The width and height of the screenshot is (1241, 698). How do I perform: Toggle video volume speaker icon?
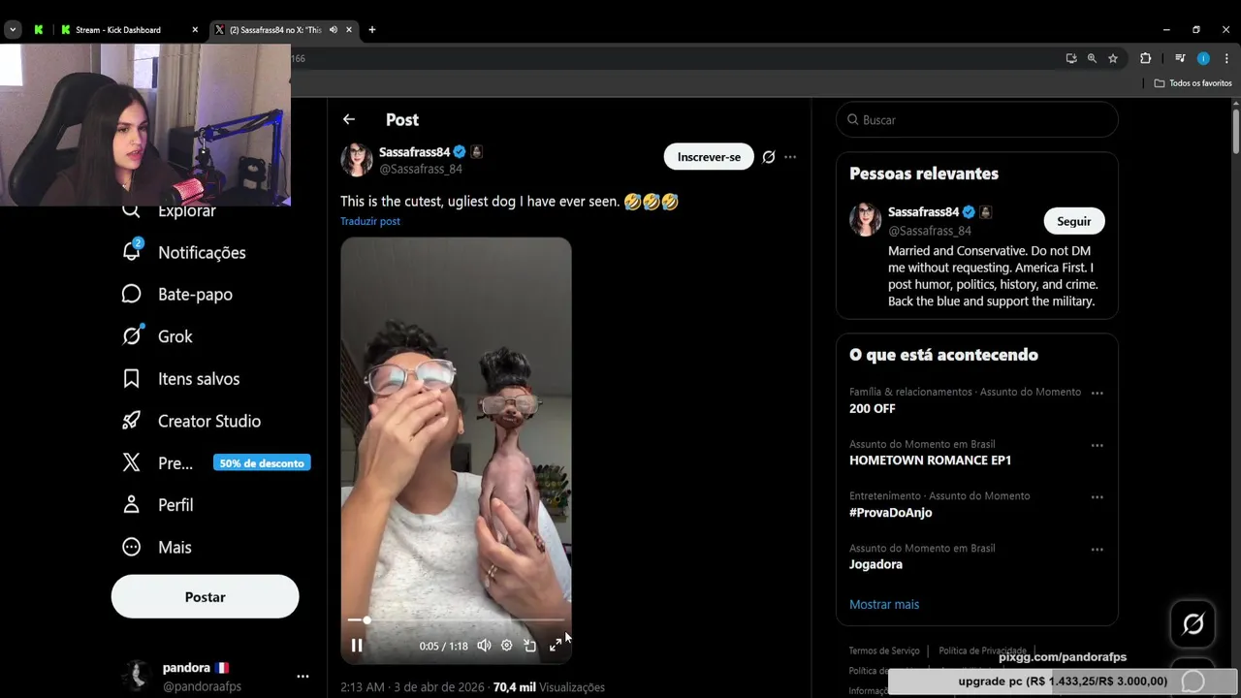(x=484, y=646)
